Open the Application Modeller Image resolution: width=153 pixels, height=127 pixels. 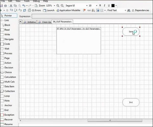coord(69,10)
